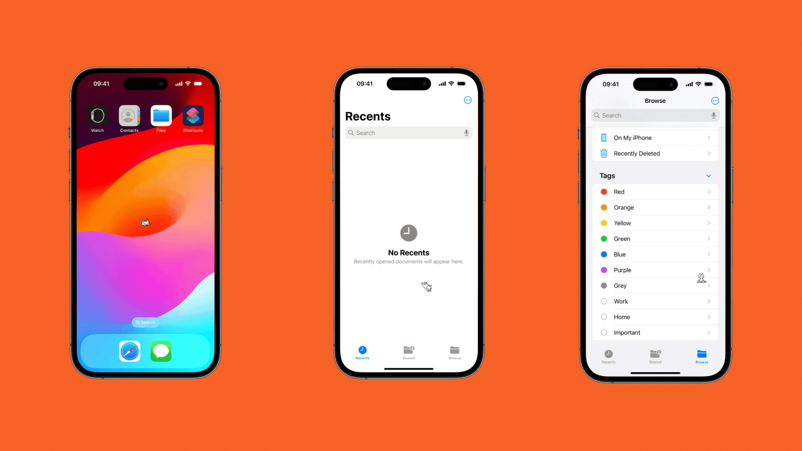Open the Files app
The width and height of the screenshot is (802, 451).
tap(161, 115)
